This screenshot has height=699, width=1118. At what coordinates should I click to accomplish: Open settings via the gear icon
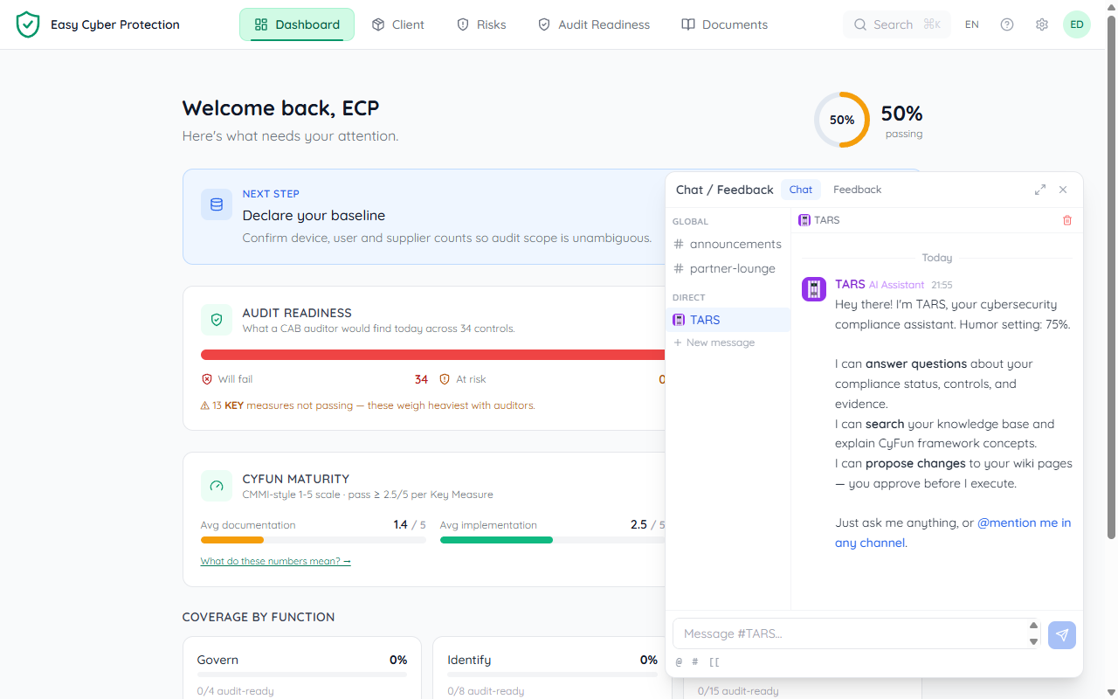(x=1042, y=24)
